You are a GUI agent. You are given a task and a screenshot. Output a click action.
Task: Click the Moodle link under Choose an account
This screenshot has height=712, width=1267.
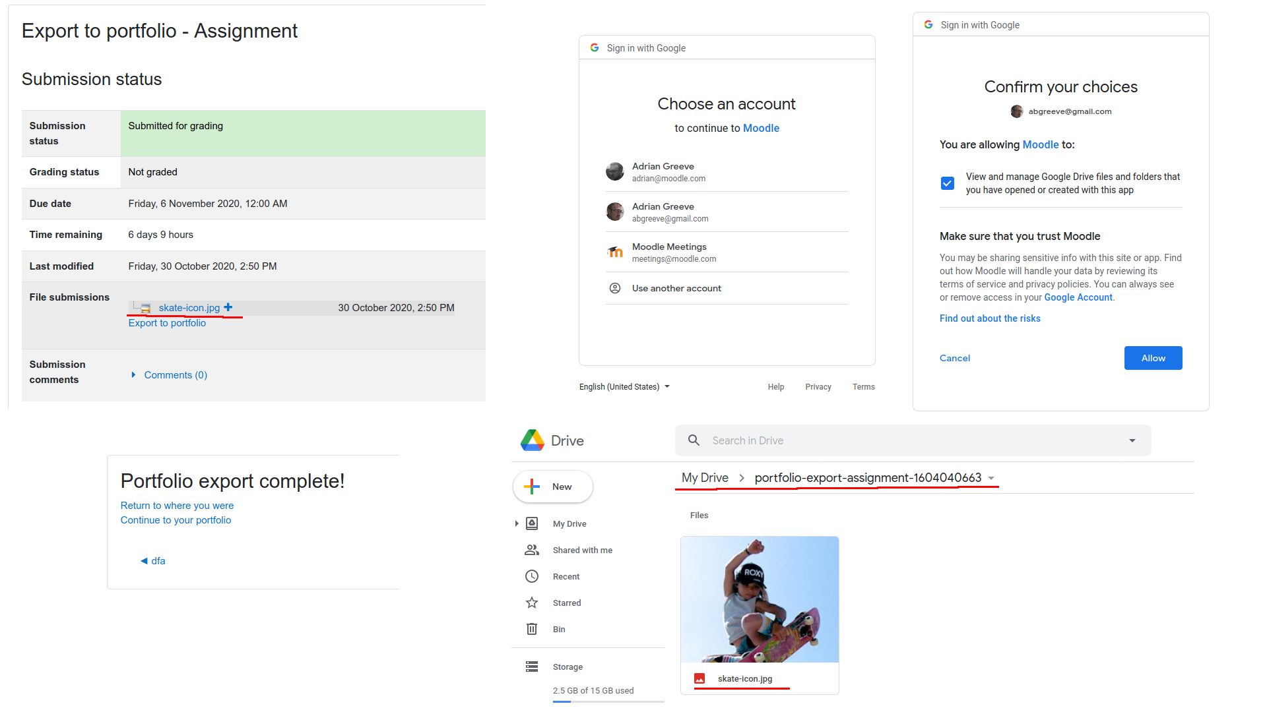[x=761, y=128]
